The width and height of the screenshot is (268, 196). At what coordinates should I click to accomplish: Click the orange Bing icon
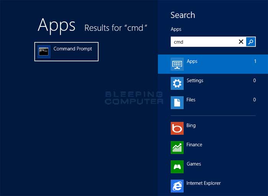177,128
